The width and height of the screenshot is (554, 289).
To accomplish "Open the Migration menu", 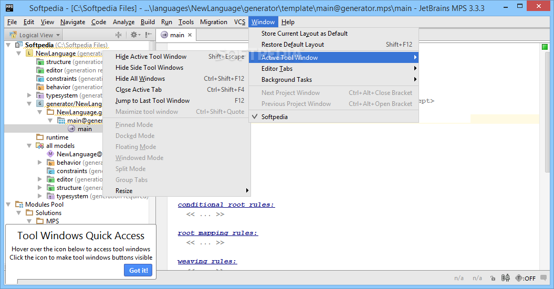I will pyautogui.click(x=213, y=22).
